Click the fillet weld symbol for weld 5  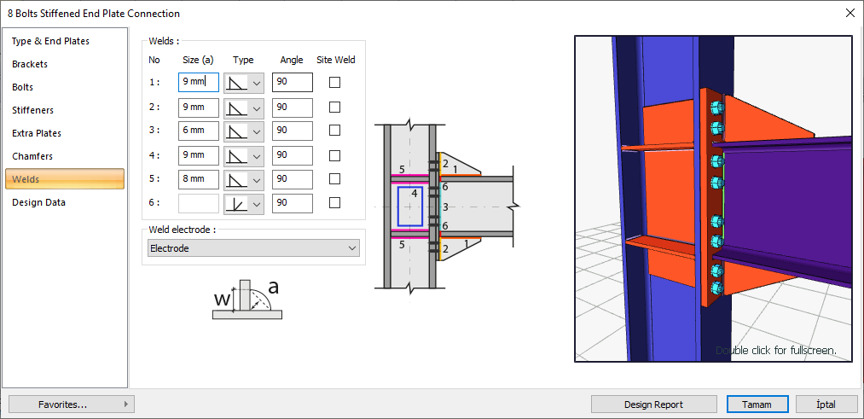pyautogui.click(x=236, y=179)
